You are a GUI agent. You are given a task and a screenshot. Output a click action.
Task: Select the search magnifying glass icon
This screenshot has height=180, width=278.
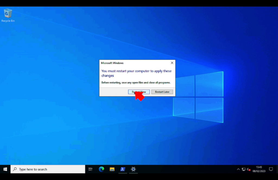click(x=15, y=169)
